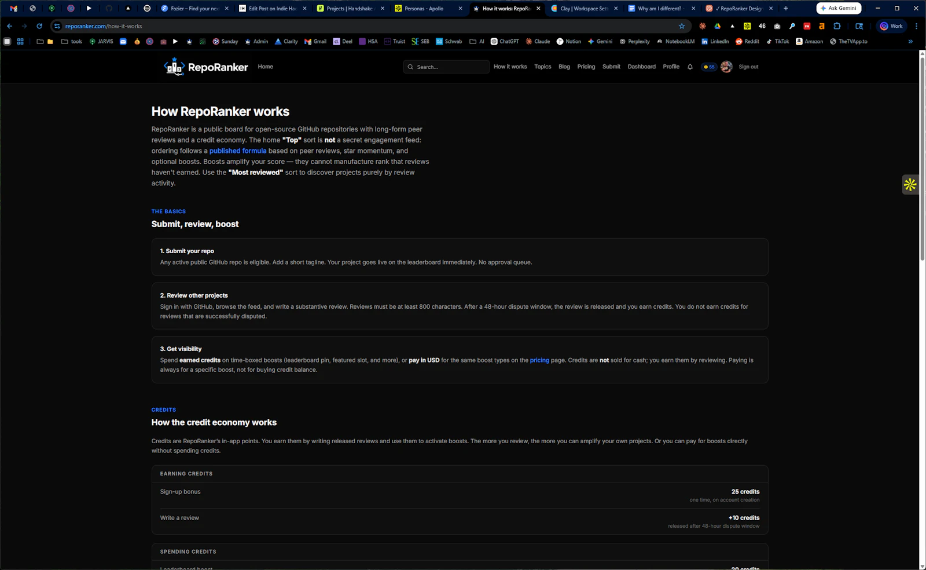Click the RepoRanker logo

206,67
